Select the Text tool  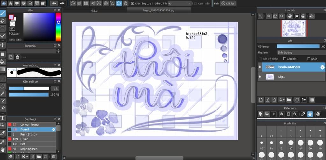[3, 118]
